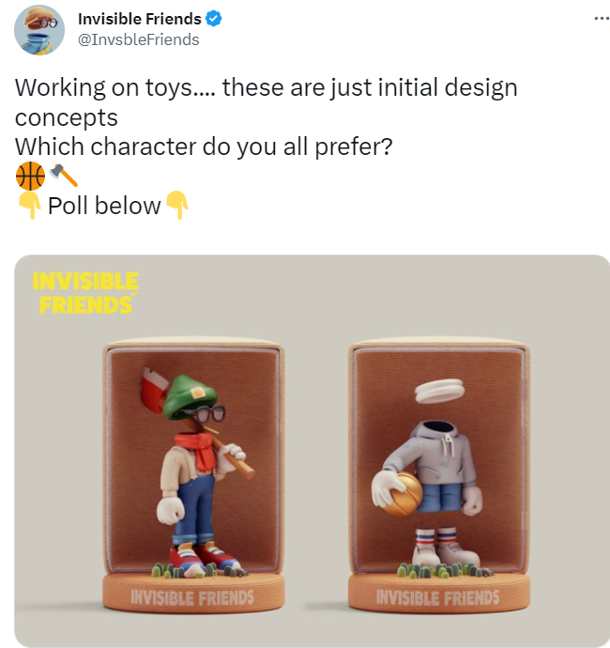The width and height of the screenshot is (610, 648).
Task: Open the Invisible Friends profile avatar
Action: (x=39, y=30)
